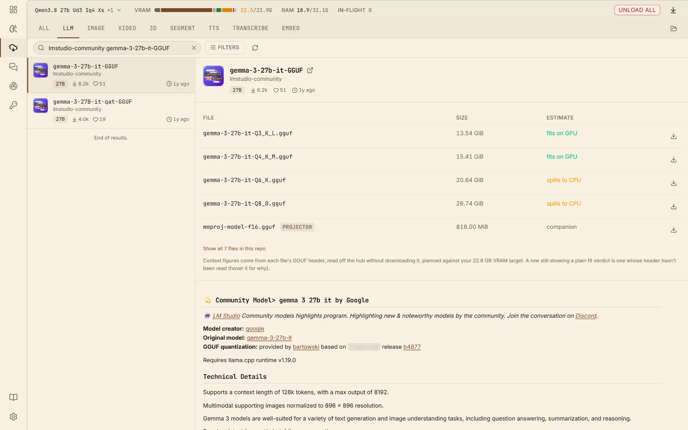Screen dimensions: 688x430
Task: Refresh the search results
Action: (x=255, y=48)
